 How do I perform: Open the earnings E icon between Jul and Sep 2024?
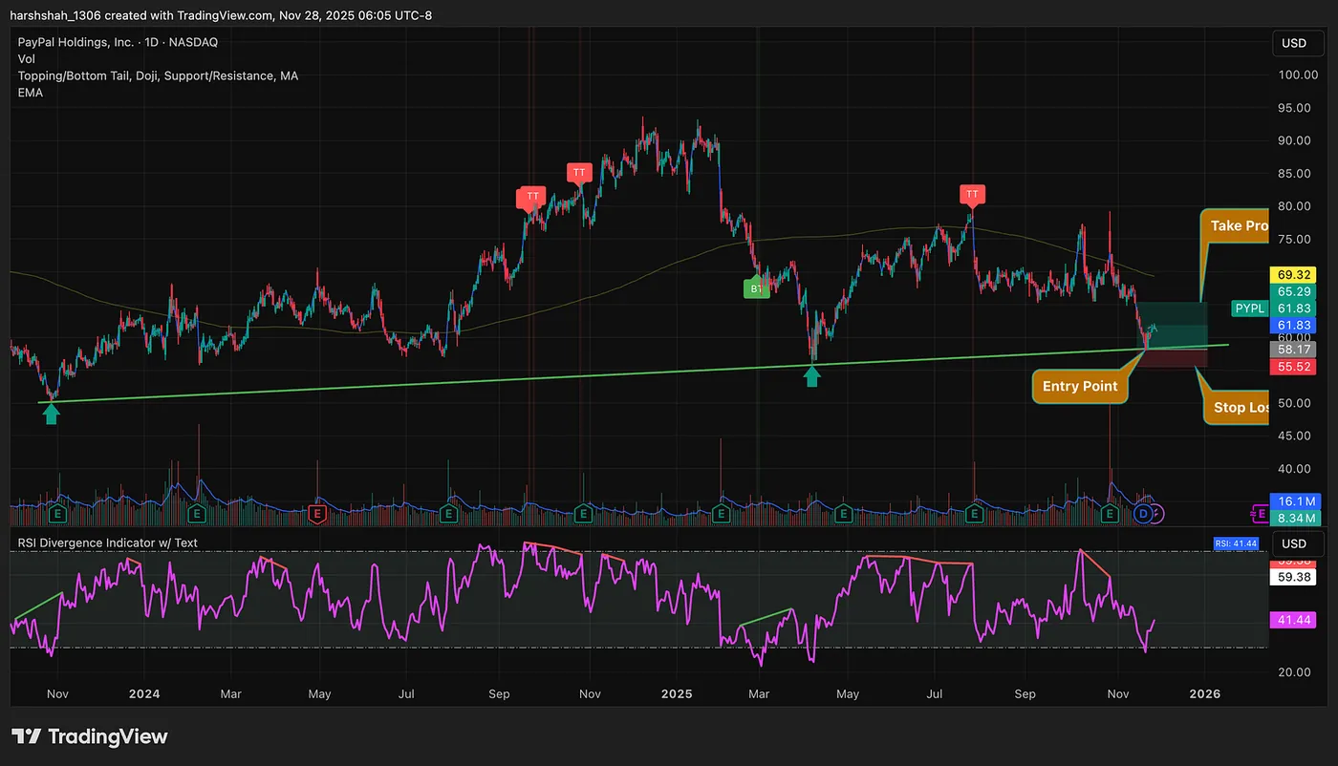449,514
